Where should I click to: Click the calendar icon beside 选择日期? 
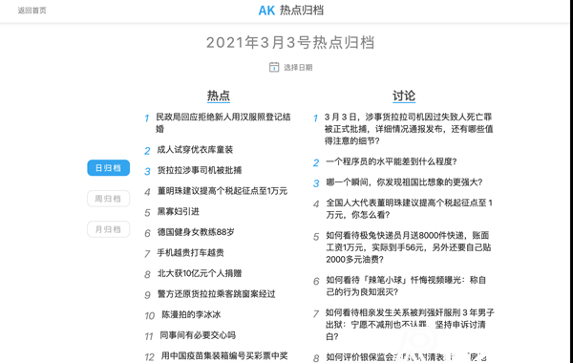(274, 67)
